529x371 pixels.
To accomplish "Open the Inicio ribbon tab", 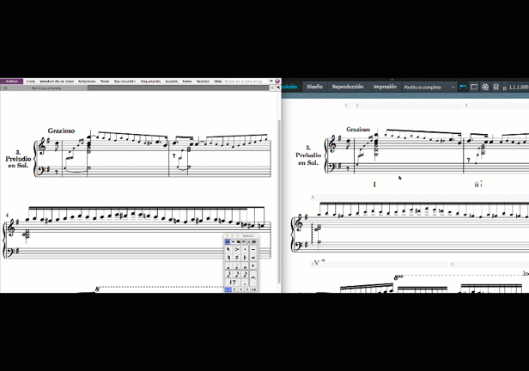I will pyautogui.click(x=31, y=82).
